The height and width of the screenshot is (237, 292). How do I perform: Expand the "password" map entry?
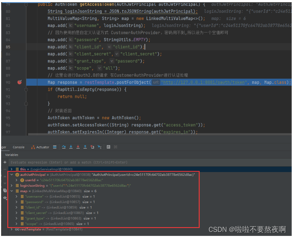16,202
